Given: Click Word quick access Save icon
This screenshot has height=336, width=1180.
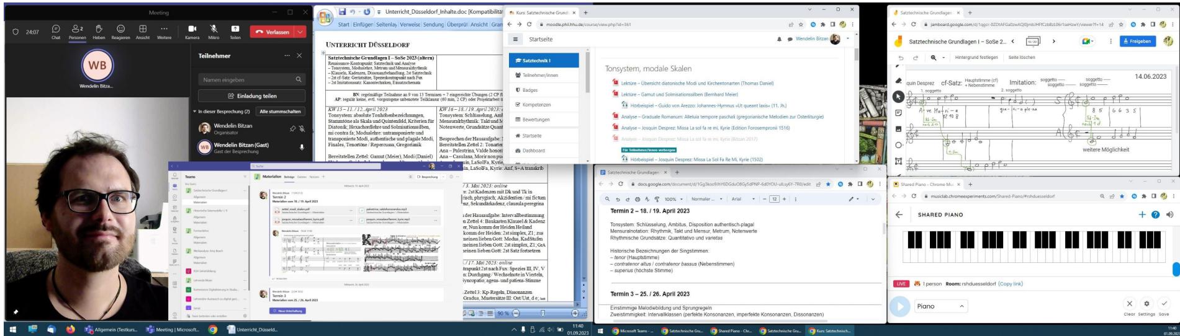Looking at the screenshot, I should coord(342,12).
